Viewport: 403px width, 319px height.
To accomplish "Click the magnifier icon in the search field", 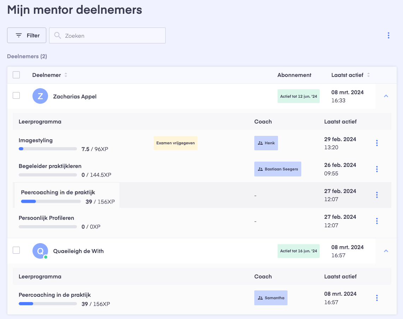I will pos(58,35).
